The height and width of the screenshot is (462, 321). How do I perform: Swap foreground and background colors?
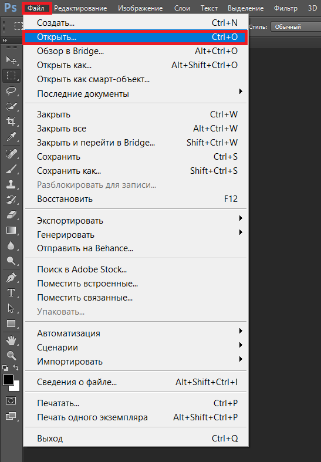pos(16,367)
